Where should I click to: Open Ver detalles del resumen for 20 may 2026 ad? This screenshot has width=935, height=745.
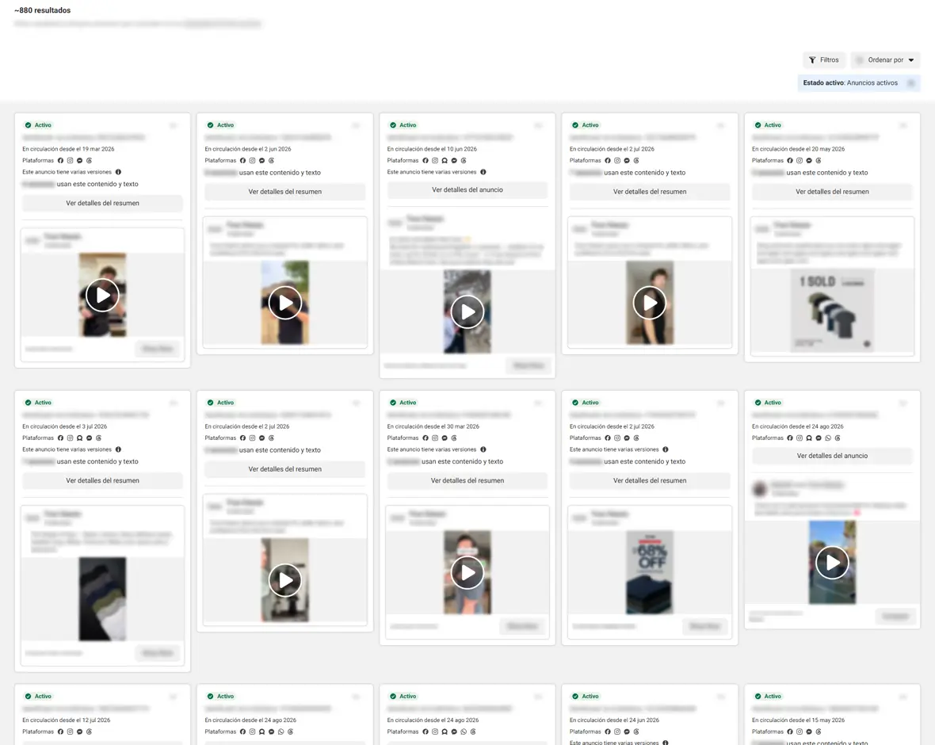click(833, 192)
